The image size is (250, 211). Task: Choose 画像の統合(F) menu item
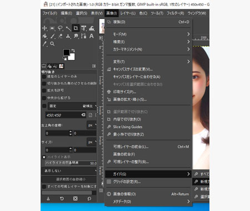click(149, 154)
